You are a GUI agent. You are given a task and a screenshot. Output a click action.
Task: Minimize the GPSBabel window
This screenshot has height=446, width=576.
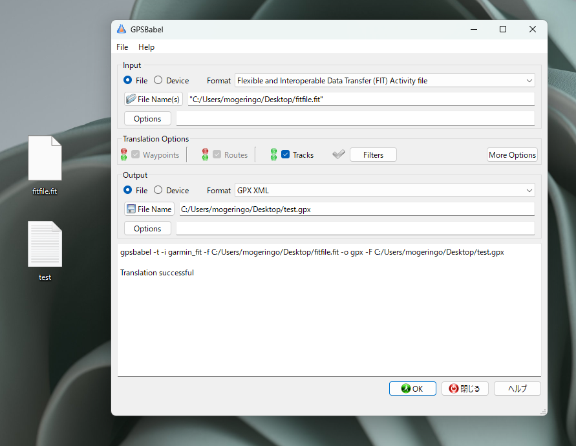click(474, 29)
